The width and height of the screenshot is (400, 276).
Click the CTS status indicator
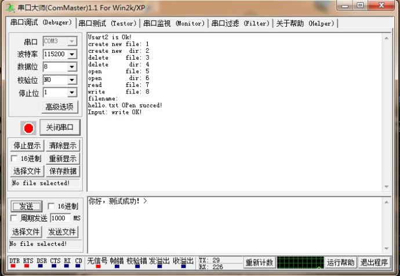[55, 265]
